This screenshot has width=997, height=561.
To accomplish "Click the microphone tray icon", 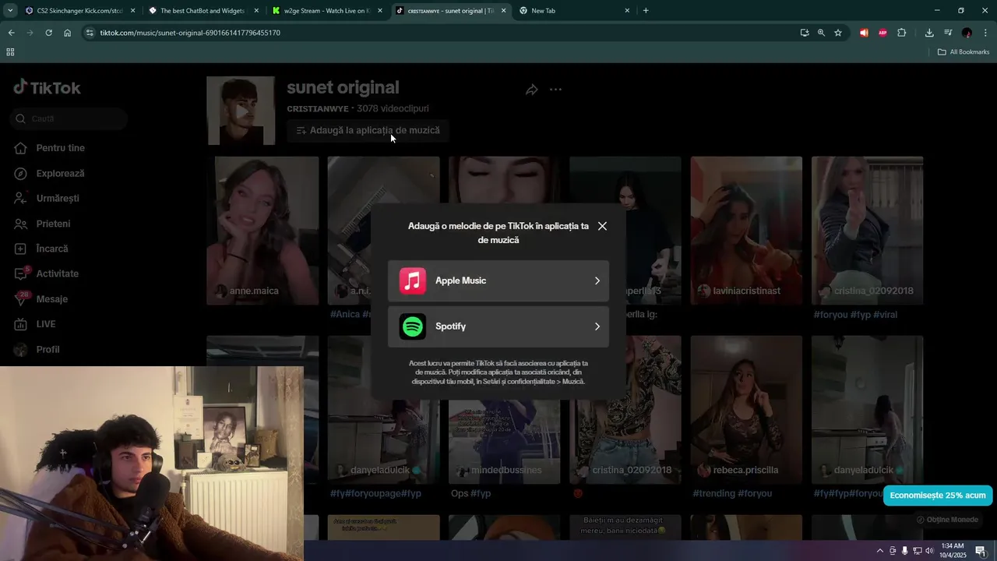I will [904, 551].
